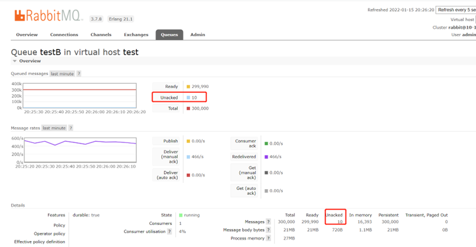Click the Queued messages chart
Image resolution: width=476 pixels, height=247 pixels.
(x=79, y=95)
